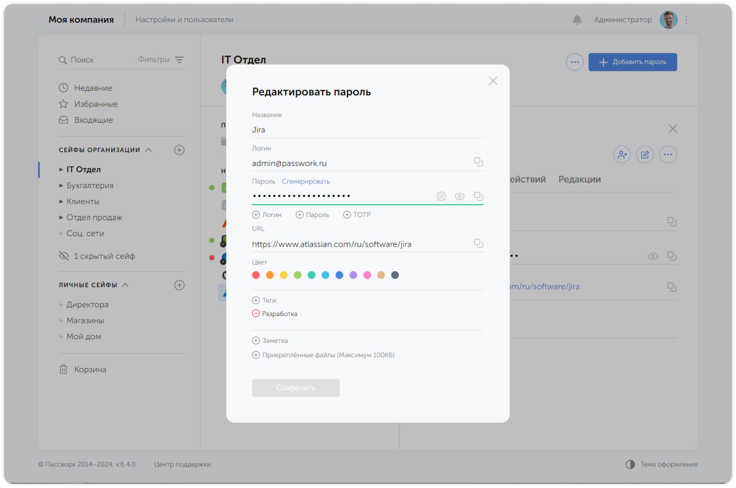Copy the login field value
The width and height of the screenshot is (736, 488).
pos(478,162)
